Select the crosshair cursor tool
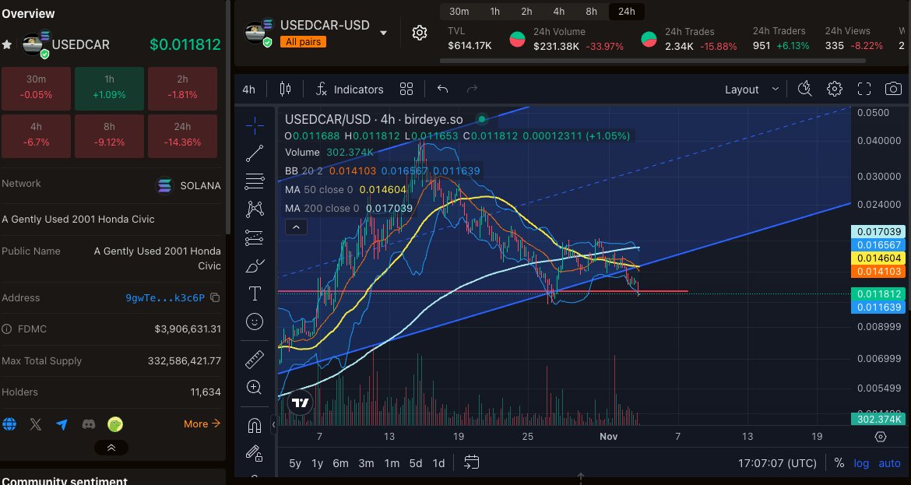Image resolution: width=911 pixels, height=485 pixels. click(x=255, y=125)
